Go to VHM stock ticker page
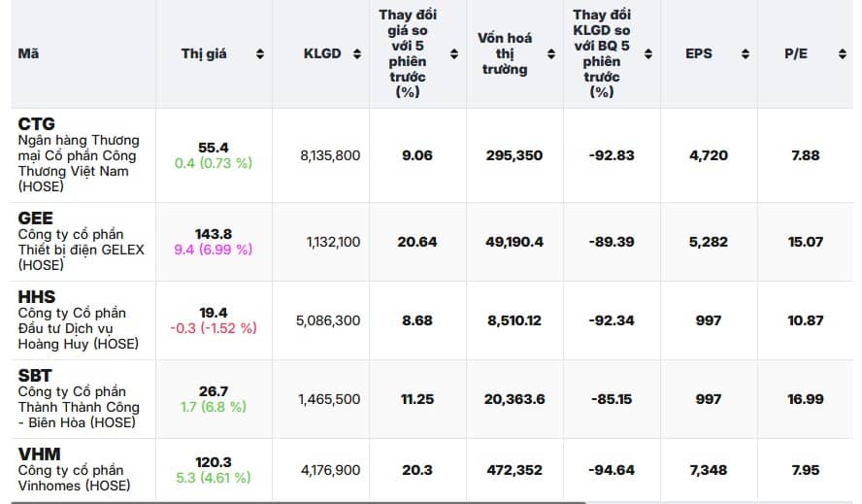862x504 pixels. click(x=38, y=454)
